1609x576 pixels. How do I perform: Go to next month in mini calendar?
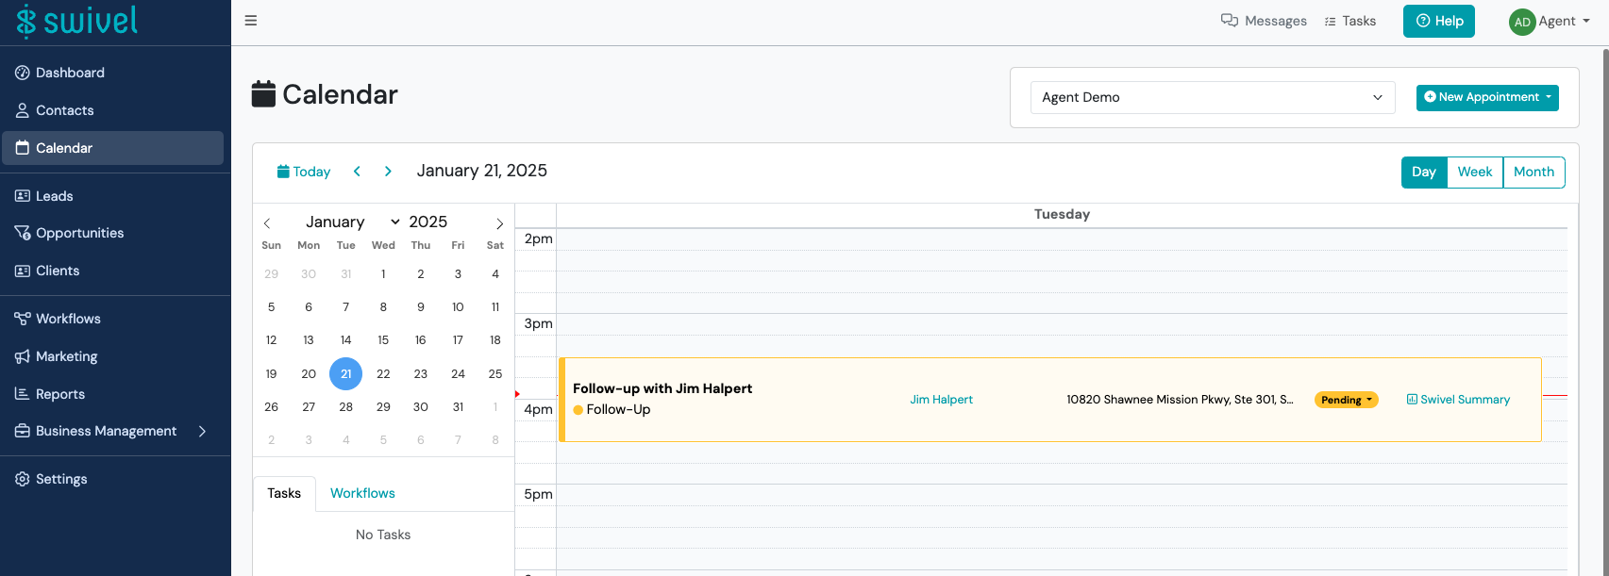click(499, 223)
